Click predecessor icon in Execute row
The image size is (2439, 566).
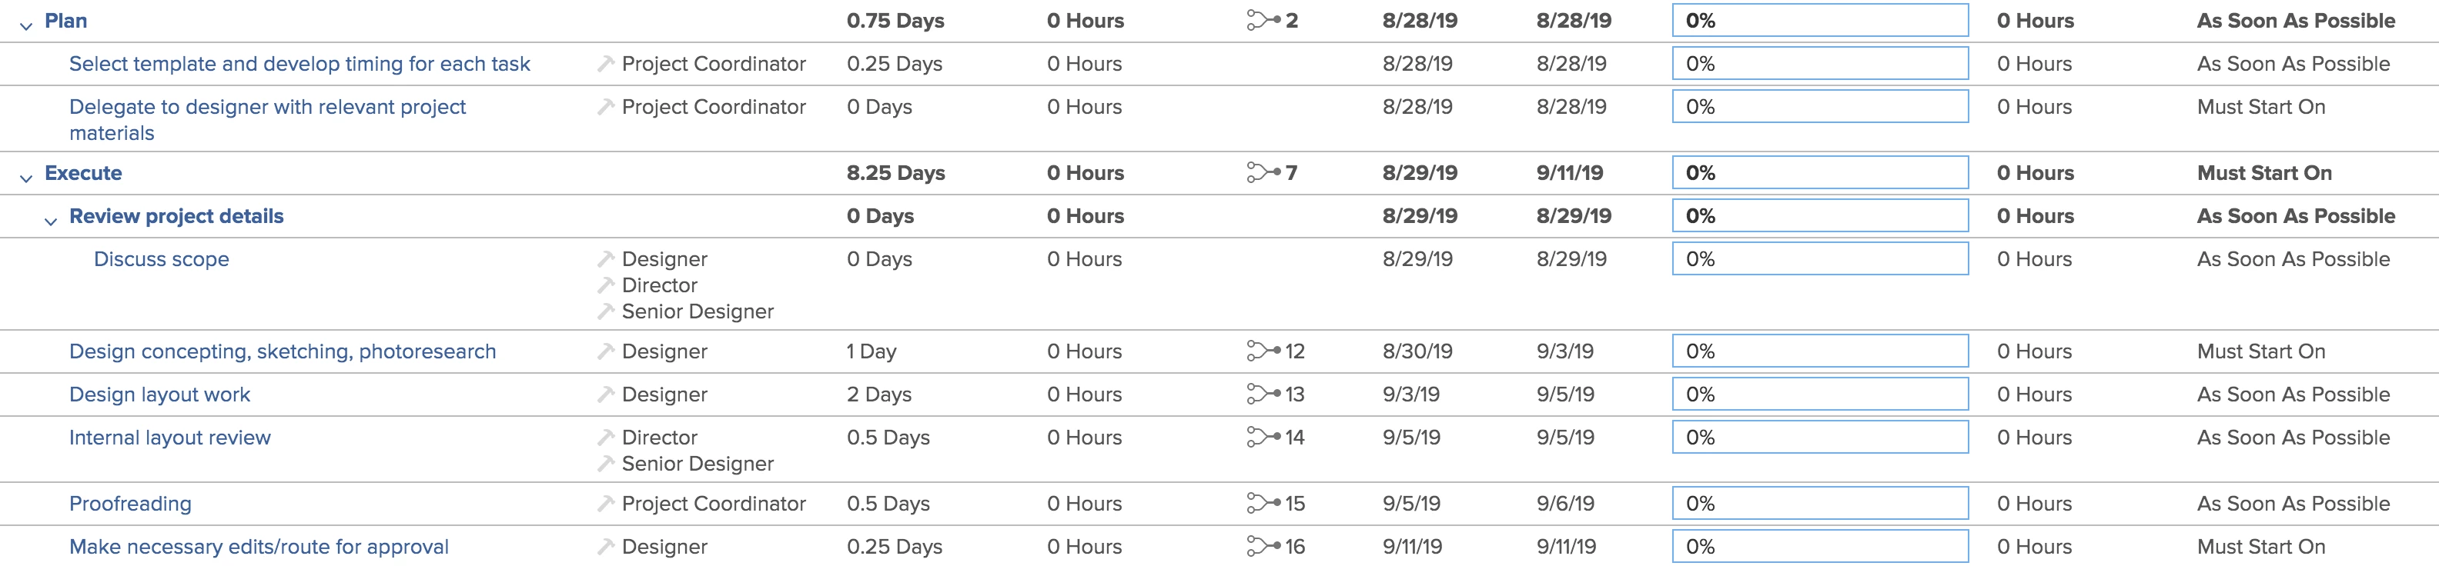tap(1263, 172)
